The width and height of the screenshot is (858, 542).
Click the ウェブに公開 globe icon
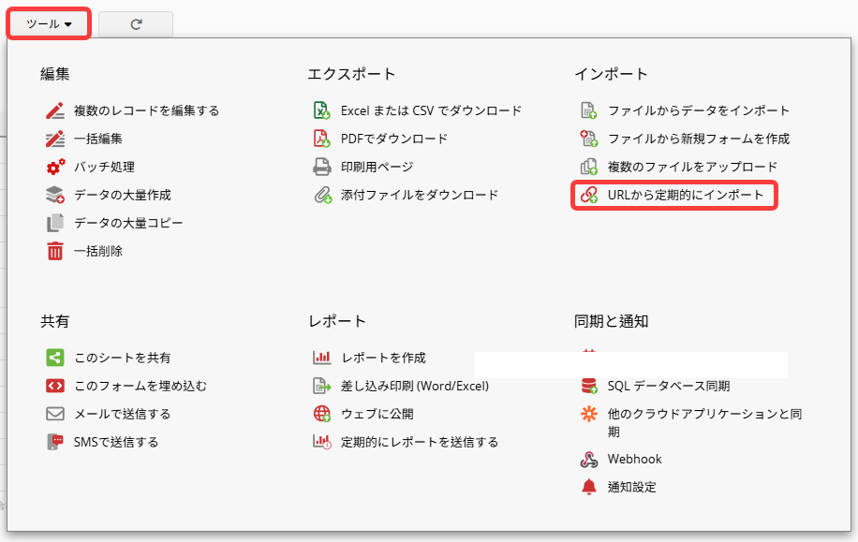pyautogui.click(x=322, y=414)
